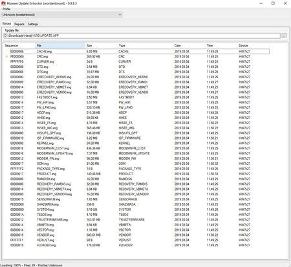Select the KERNEL.img file row
The height and width of the screenshot is (267, 291).
pyautogui.click(x=140, y=144)
